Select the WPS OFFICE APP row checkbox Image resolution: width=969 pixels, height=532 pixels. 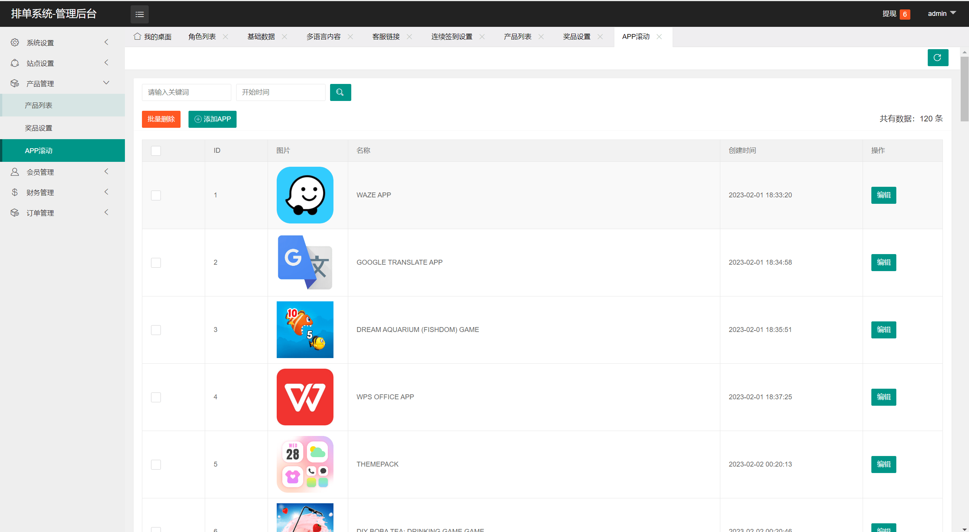tap(156, 397)
